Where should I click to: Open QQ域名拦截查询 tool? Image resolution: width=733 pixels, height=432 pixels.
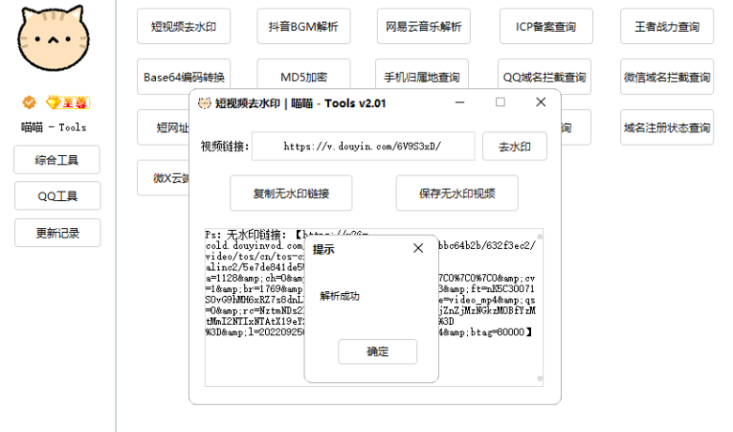545,77
